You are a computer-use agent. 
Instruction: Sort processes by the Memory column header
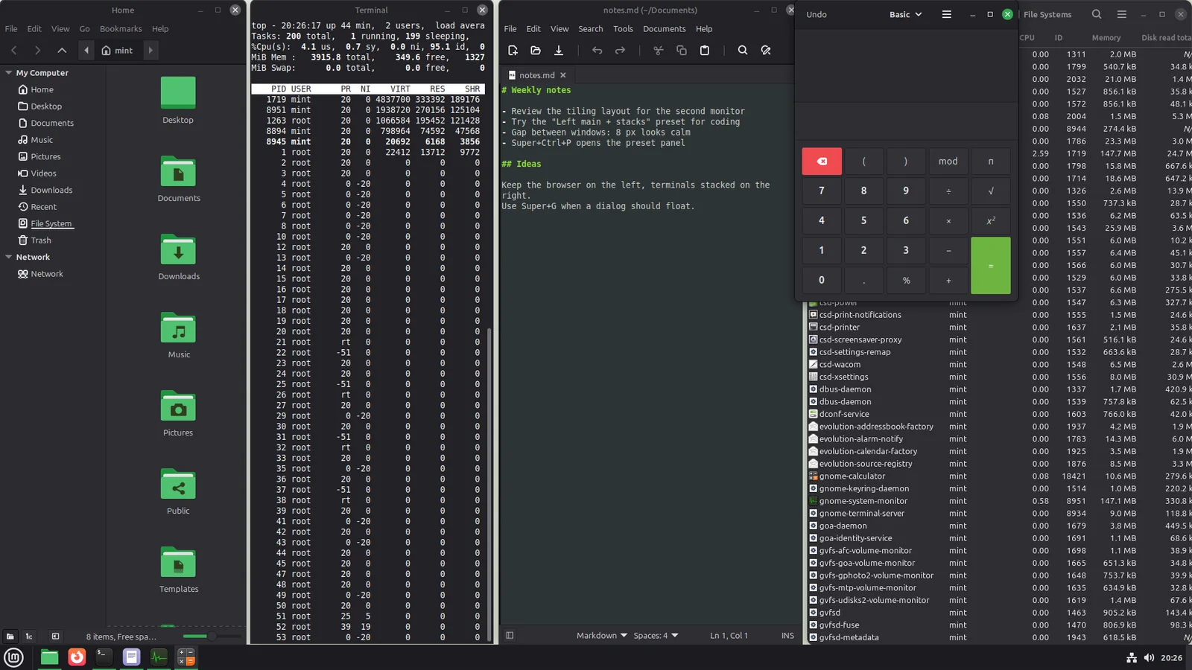(1106, 38)
